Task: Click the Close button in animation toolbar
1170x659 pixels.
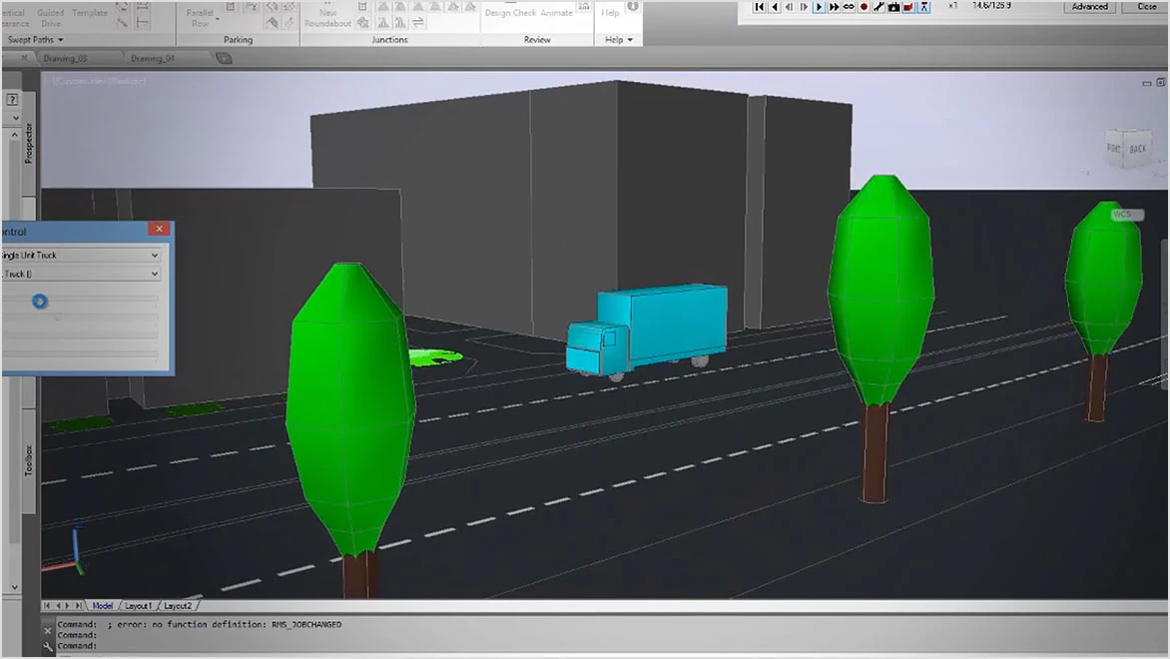Action: [1146, 7]
